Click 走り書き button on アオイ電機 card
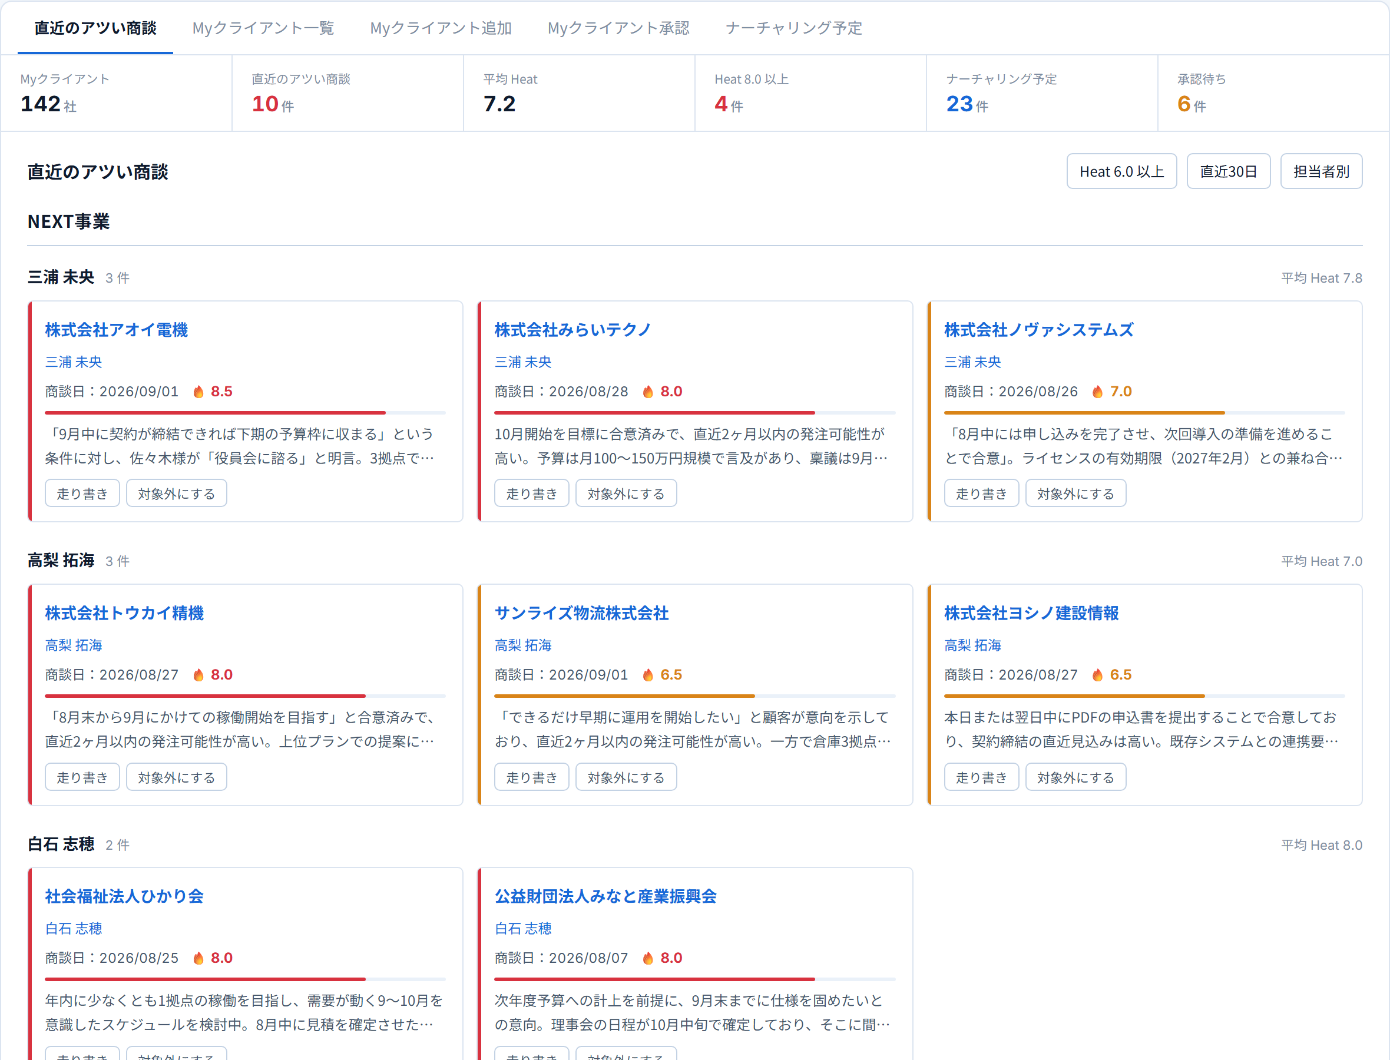This screenshot has height=1060, width=1390. (82, 493)
